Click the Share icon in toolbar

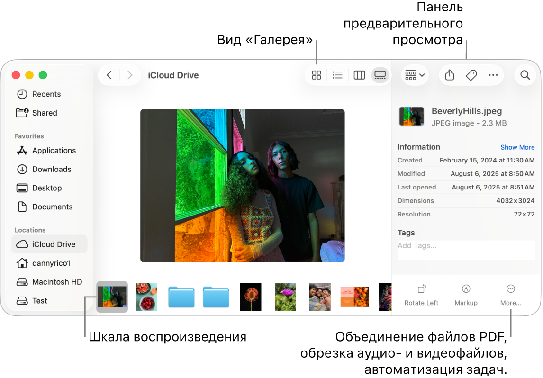click(450, 75)
